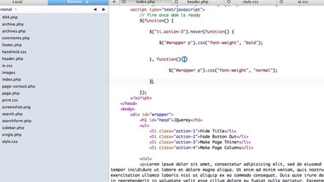Click the div id wrapper line

click(151, 115)
